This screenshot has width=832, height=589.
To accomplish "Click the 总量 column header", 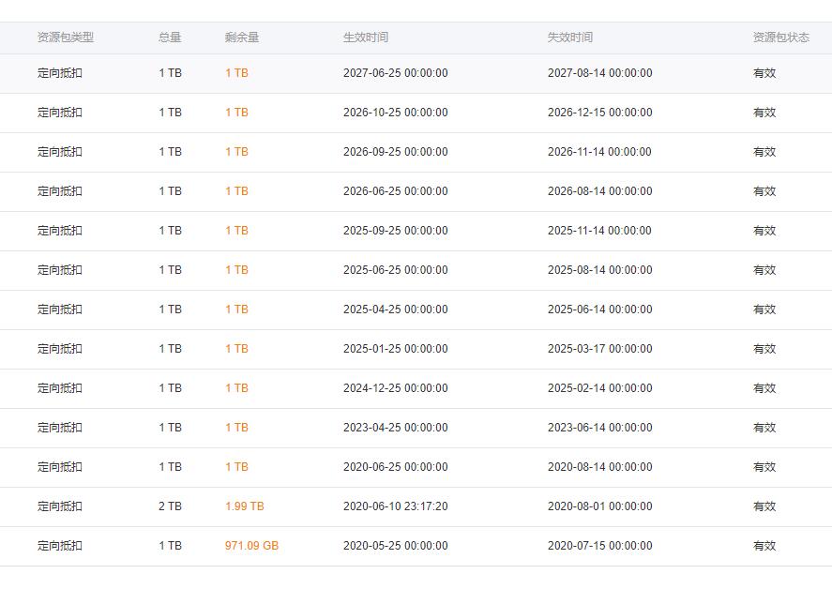I will (170, 38).
